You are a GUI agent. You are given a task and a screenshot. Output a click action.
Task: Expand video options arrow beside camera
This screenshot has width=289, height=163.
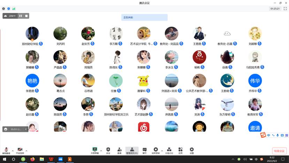pyautogui.click(x=26, y=151)
